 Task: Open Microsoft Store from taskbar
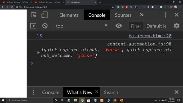coord(89,100)
